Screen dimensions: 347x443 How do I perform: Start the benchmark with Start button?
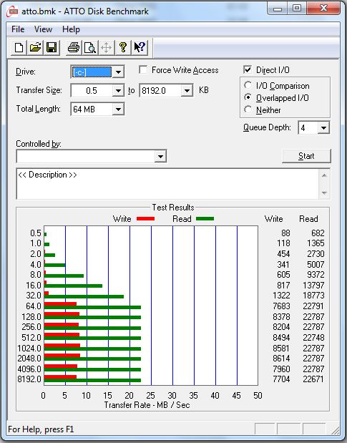click(306, 156)
